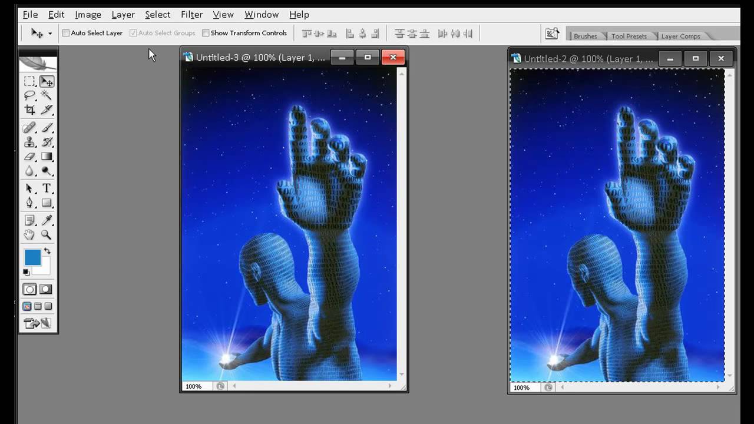Switch to Standard edit mode

tap(29, 289)
